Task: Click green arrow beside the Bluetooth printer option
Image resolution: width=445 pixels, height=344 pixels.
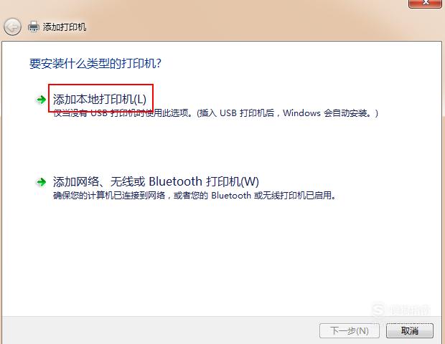Action: click(42, 182)
